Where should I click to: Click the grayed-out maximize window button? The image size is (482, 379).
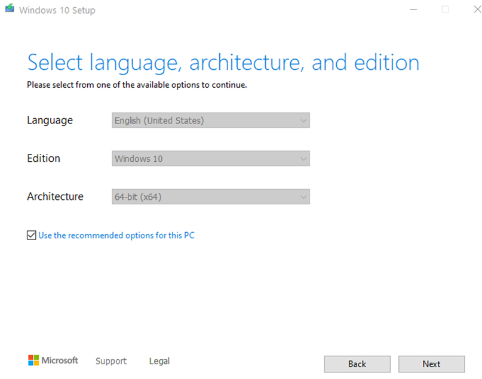[445, 10]
